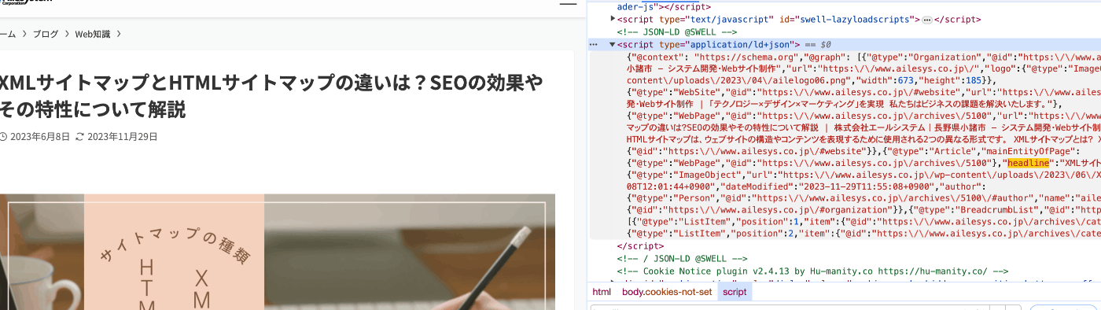Select the "@type":"WebSite" JSON line

coord(863,93)
